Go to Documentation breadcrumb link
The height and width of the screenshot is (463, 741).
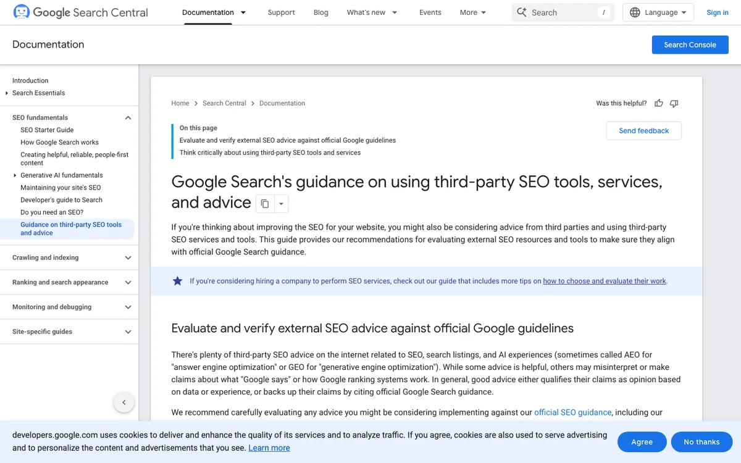click(x=282, y=103)
